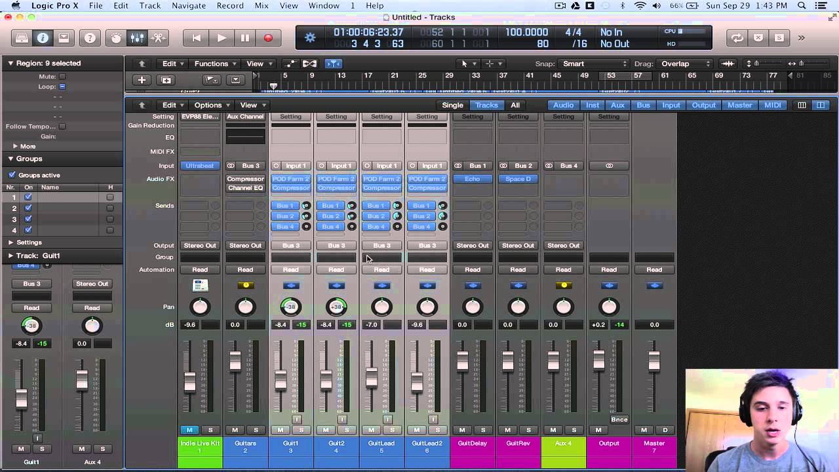839x472 pixels.
Task: Expand group Settings disclosure triangle
Action: tap(10, 242)
